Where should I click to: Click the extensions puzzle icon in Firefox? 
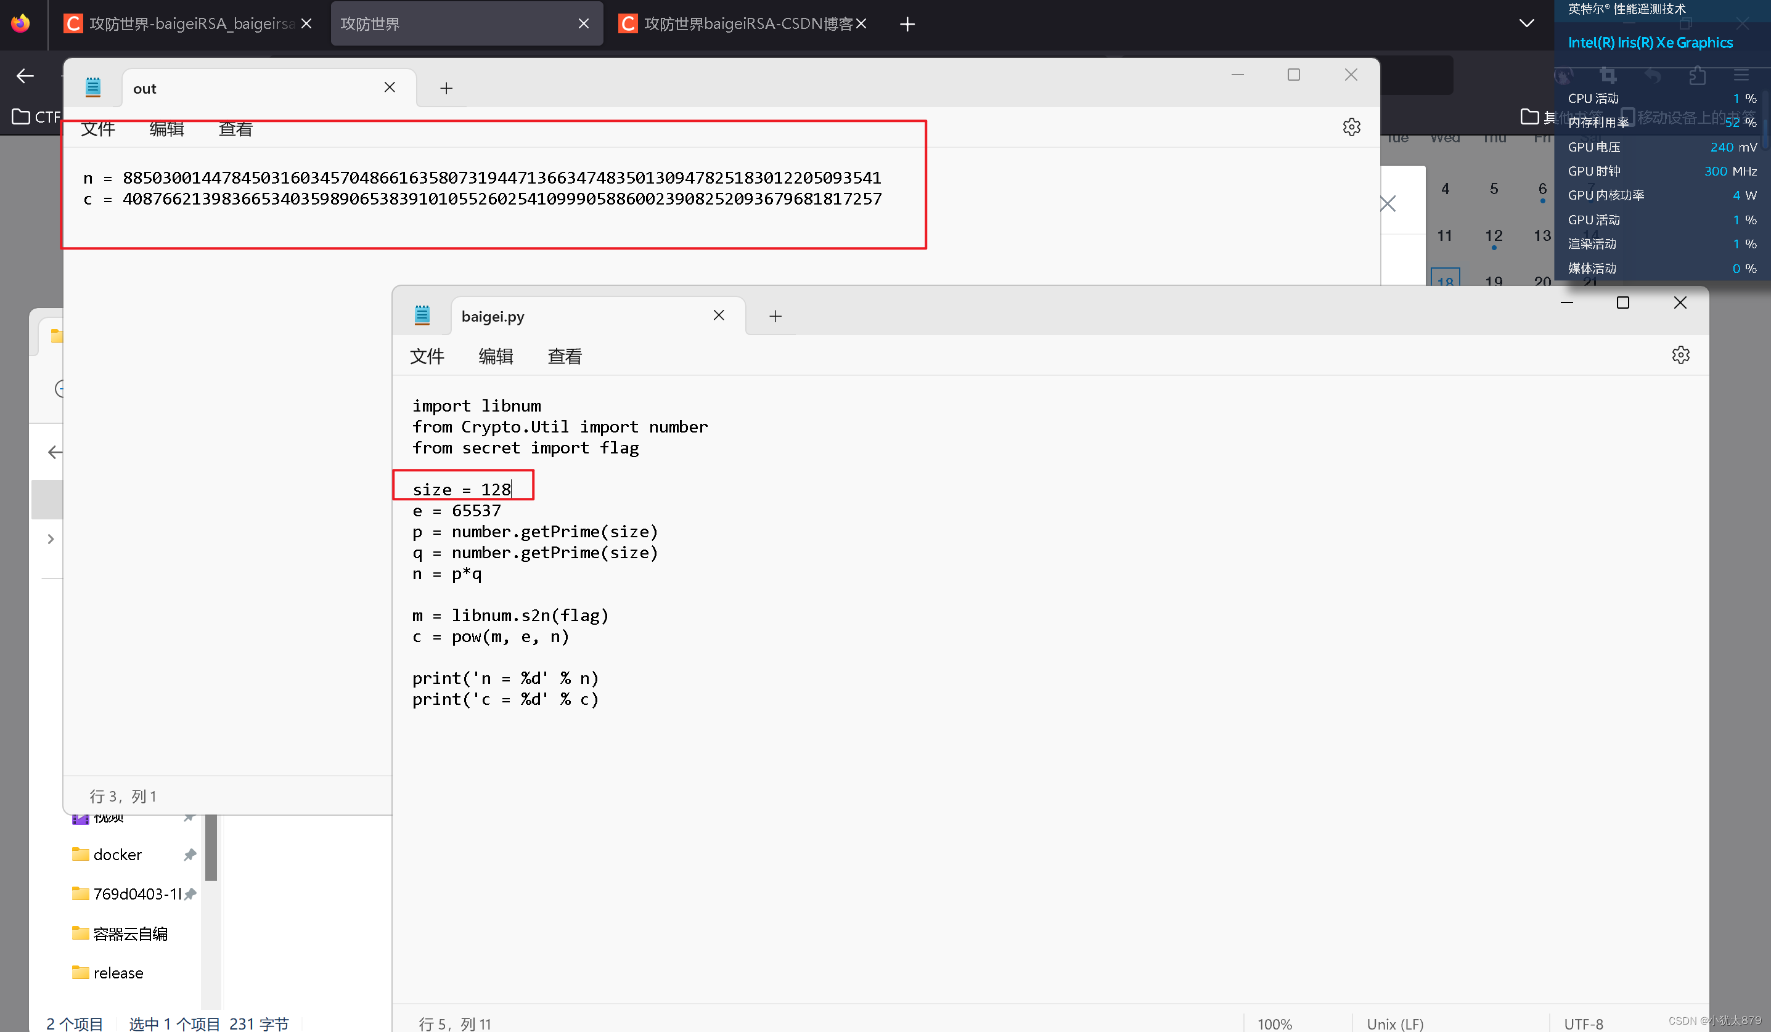(1696, 75)
